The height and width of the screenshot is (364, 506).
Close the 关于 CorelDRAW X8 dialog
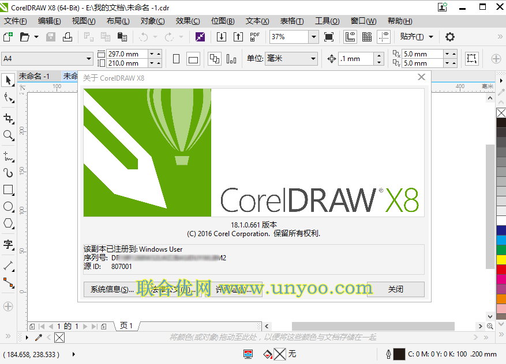(x=421, y=77)
